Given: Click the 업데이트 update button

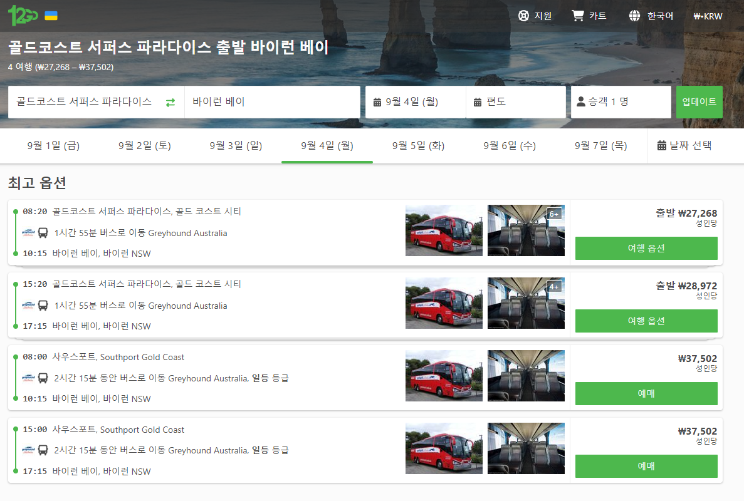Looking at the screenshot, I should 699,102.
